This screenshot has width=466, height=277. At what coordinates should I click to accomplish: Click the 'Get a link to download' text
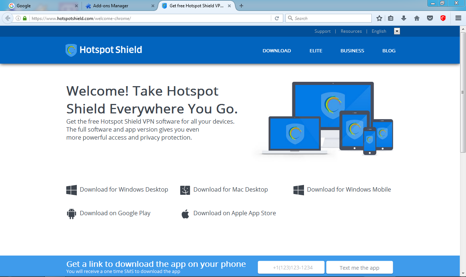pyautogui.click(x=156, y=264)
